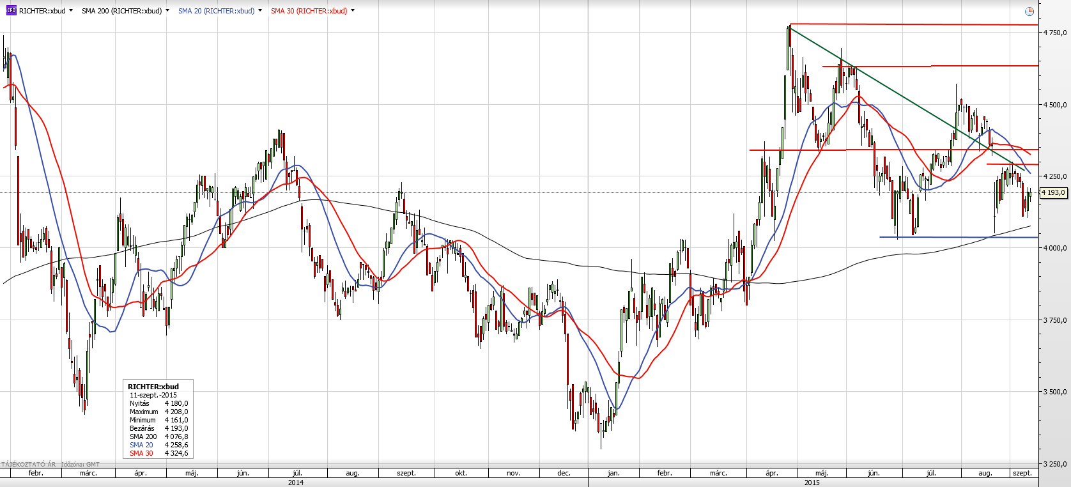This screenshot has height=487, width=1071.
Task: Click the 4 500,0 price axis label
Action: point(1055,105)
